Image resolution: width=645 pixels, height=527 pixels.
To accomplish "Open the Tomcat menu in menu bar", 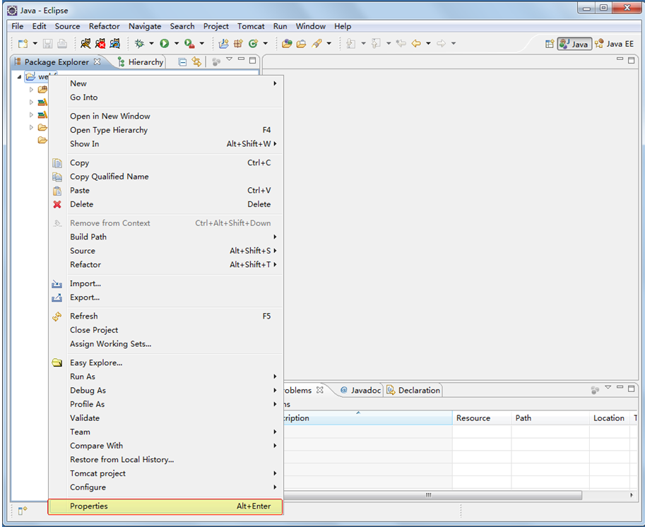I will (251, 26).
